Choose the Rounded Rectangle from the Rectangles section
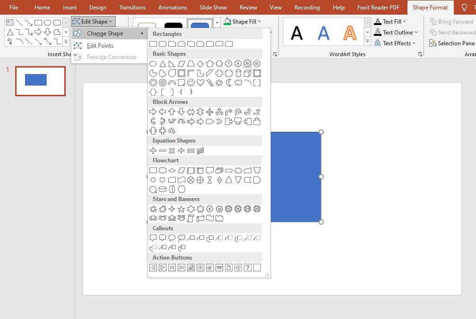 coord(163,43)
